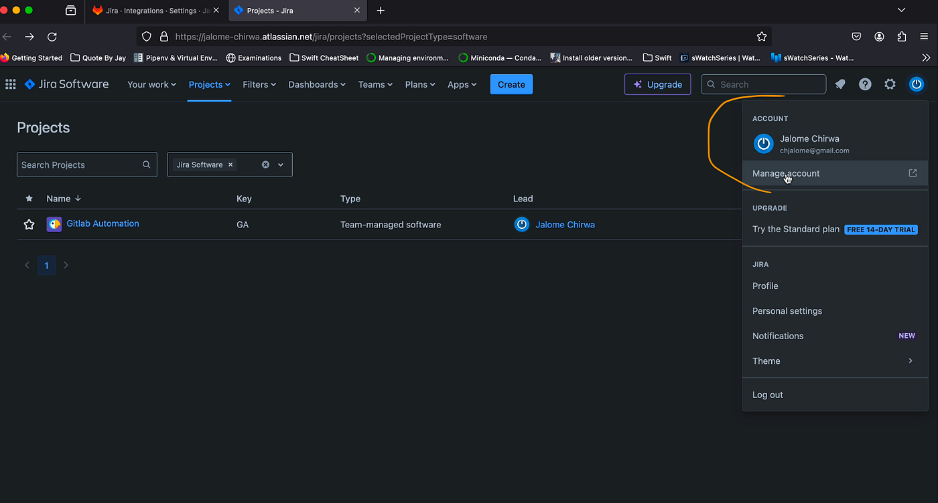
Task: Clear all product filter selections
Action: (x=265, y=165)
